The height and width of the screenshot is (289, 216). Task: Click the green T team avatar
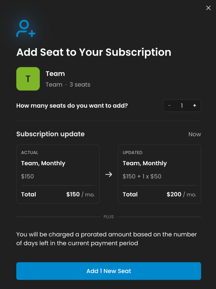[x=28, y=79]
